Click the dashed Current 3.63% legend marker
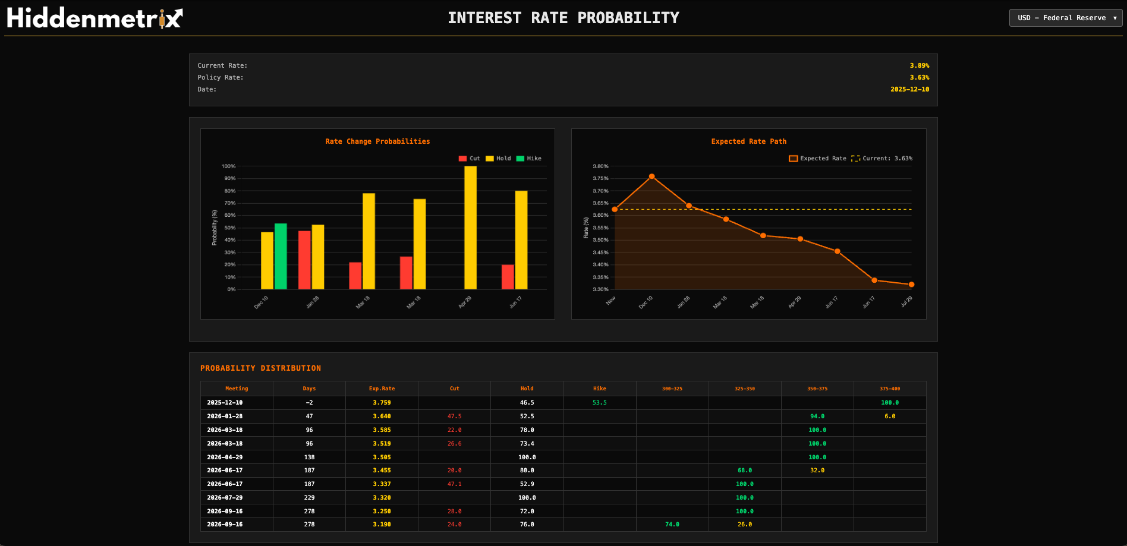 (x=856, y=158)
